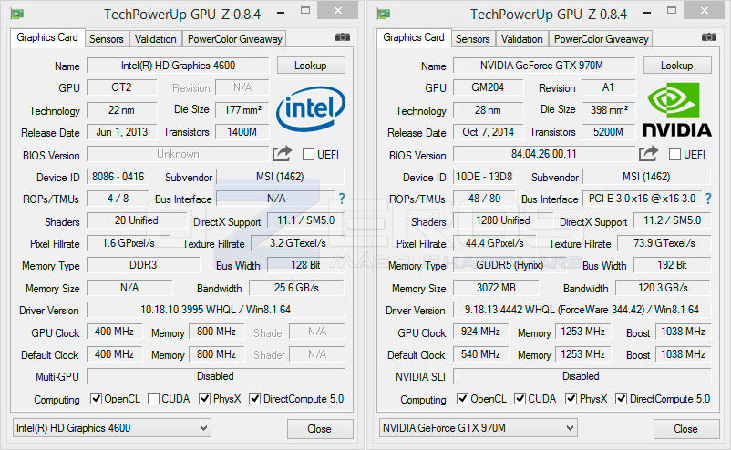Minimize the Intel GPU-Z window
Screen dimensions: 731x450
pos(281,13)
